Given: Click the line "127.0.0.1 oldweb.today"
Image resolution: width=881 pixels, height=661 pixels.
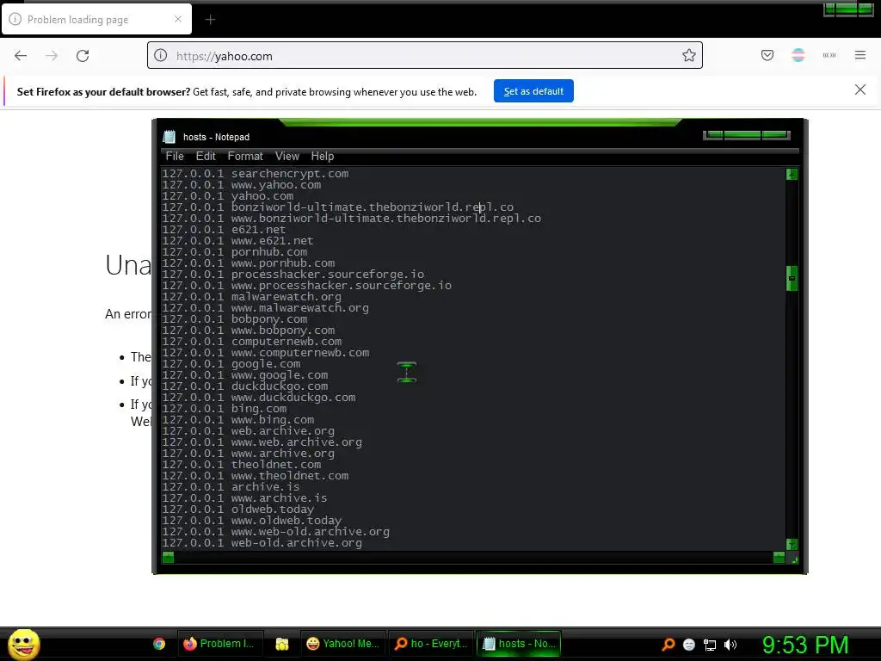Looking at the screenshot, I should (x=238, y=510).
